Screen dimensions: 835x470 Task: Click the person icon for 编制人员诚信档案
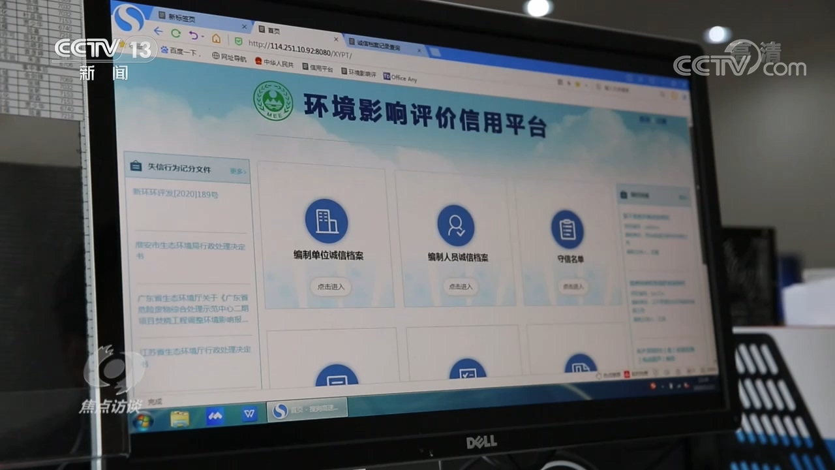point(455,226)
